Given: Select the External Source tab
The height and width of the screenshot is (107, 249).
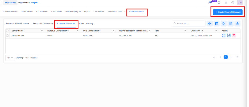Looking at the screenshot, I should click(x=136, y=12).
